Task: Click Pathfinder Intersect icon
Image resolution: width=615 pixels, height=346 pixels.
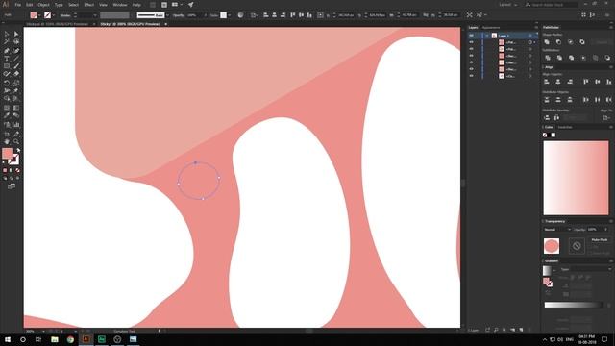Action: click(x=570, y=42)
